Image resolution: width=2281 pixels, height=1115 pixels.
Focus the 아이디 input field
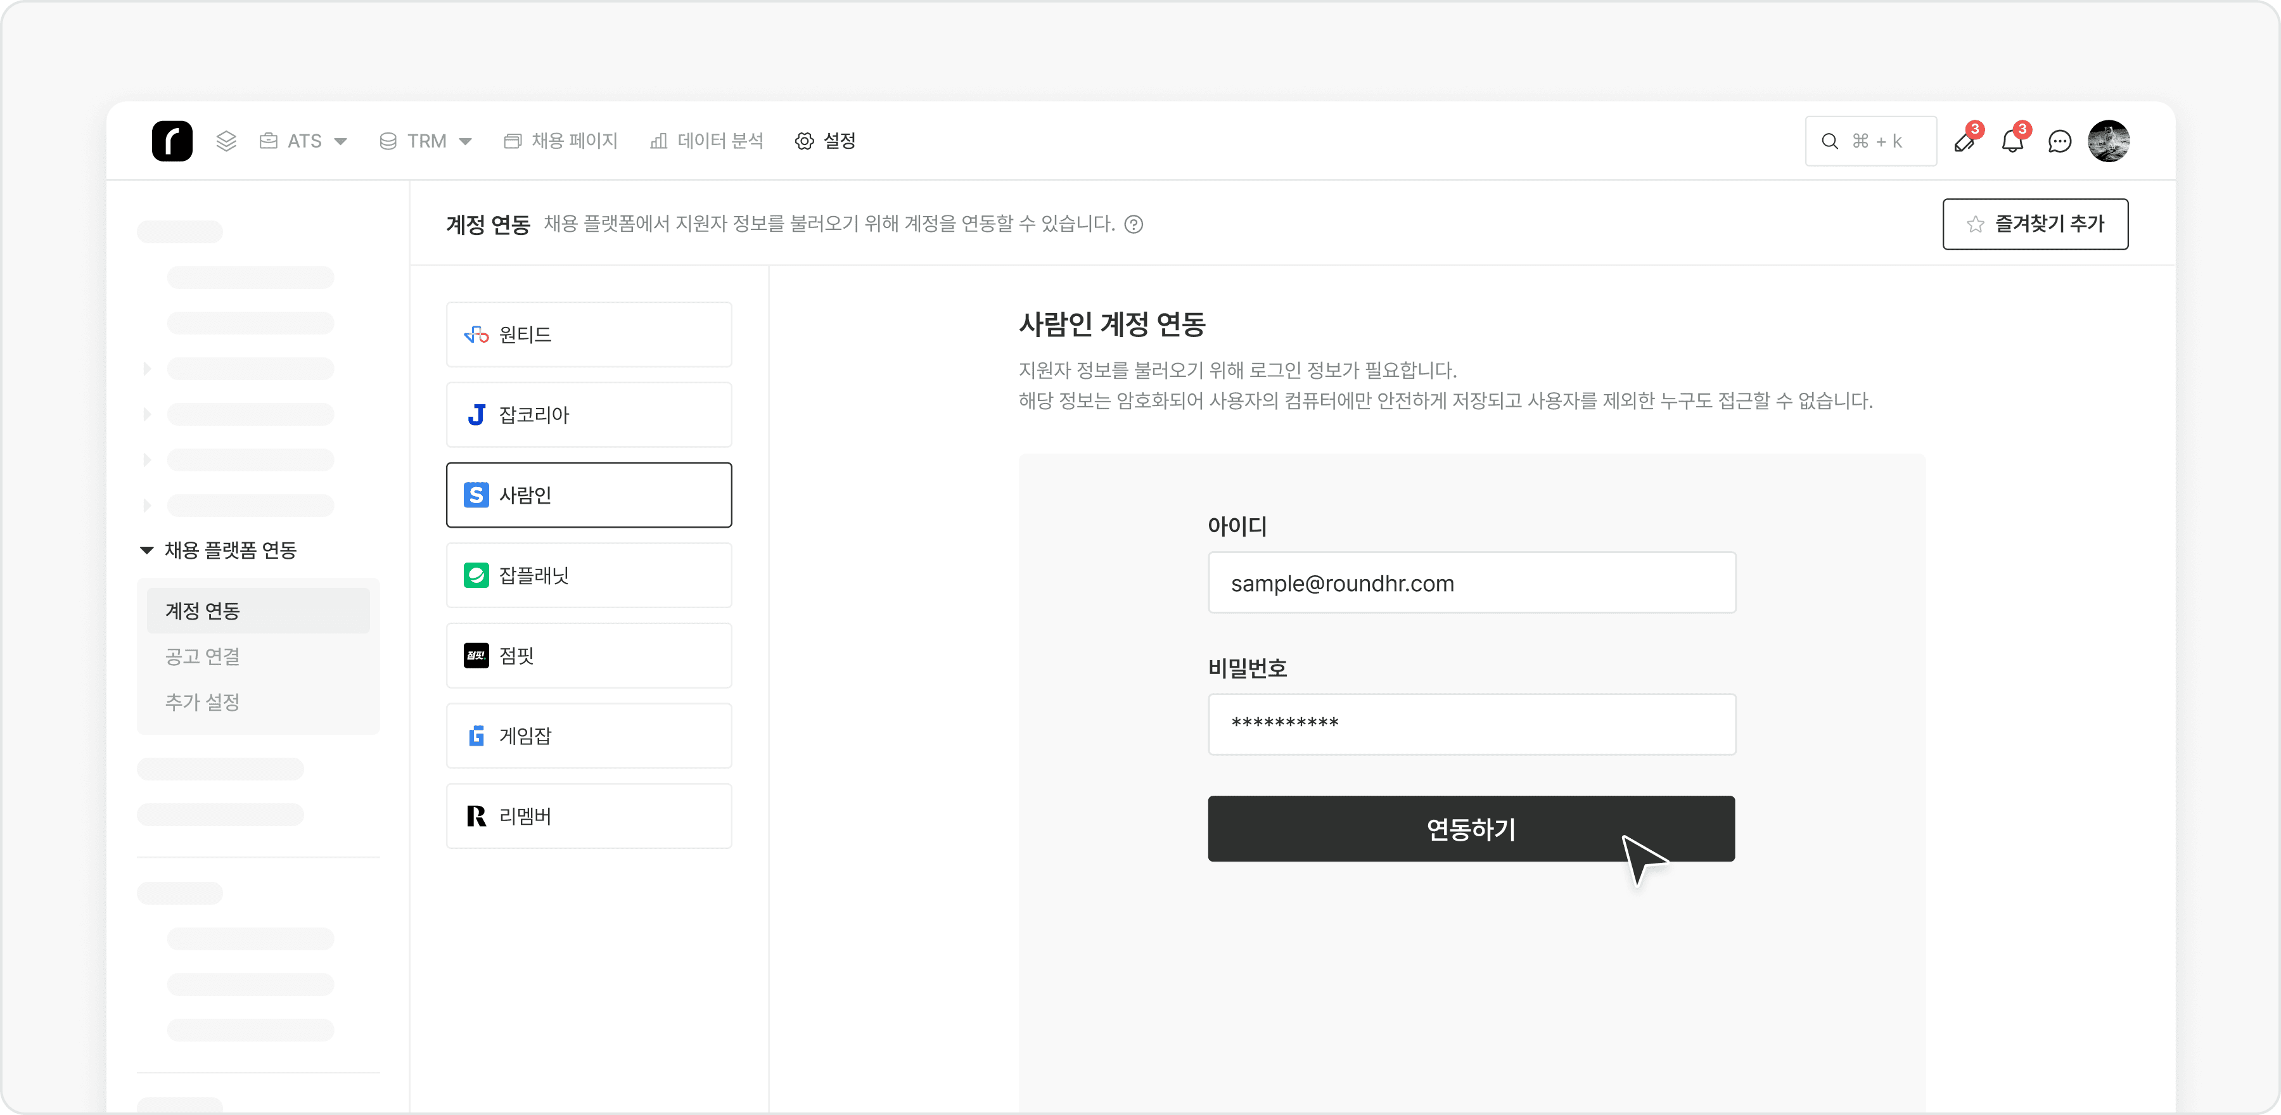tap(1472, 583)
